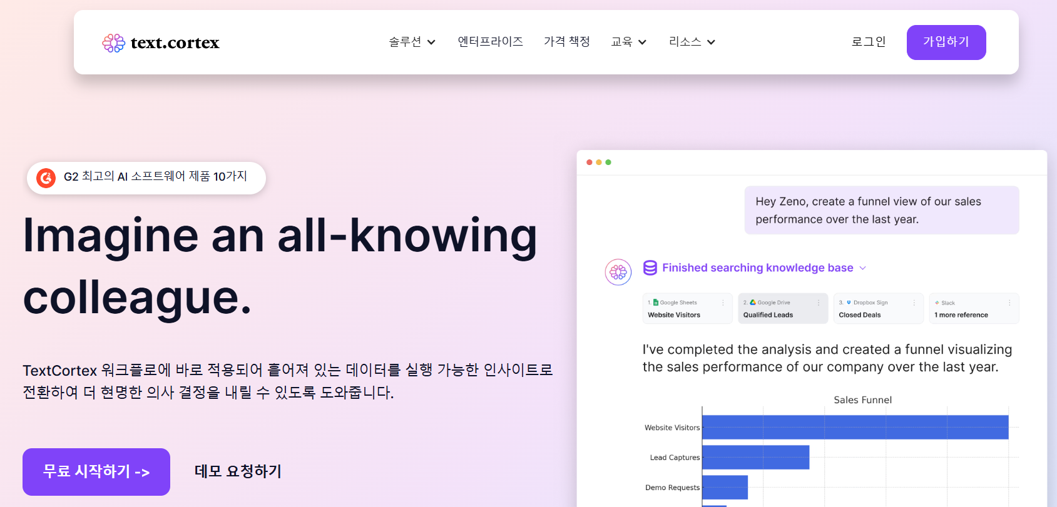Screen dimensions: 1057x507
Task: Click the purple database icon beside Finished searching
Action: click(x=650, y=268)
